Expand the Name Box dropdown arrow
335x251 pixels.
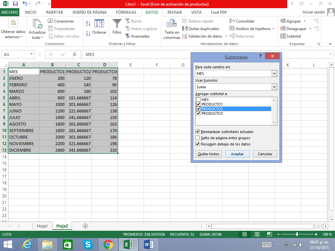[x=32, y=54]
